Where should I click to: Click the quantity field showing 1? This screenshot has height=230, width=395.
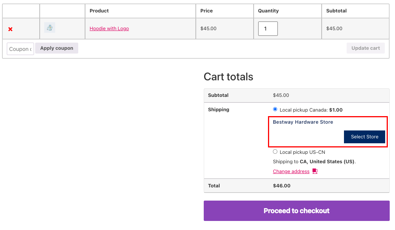pyautogui.click(x=268, y=29)
